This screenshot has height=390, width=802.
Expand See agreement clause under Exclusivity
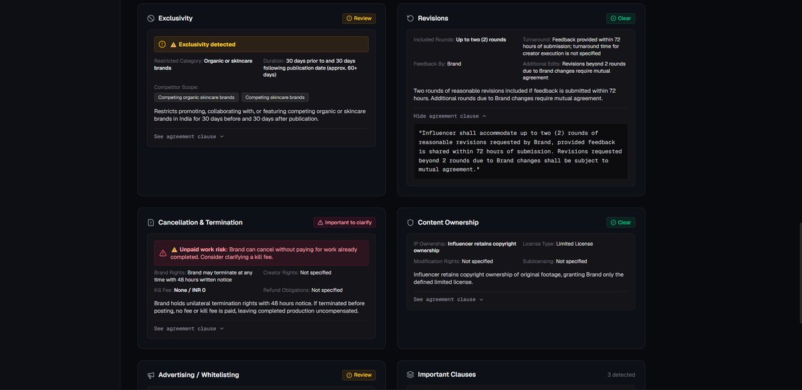[x=189, y=136]
